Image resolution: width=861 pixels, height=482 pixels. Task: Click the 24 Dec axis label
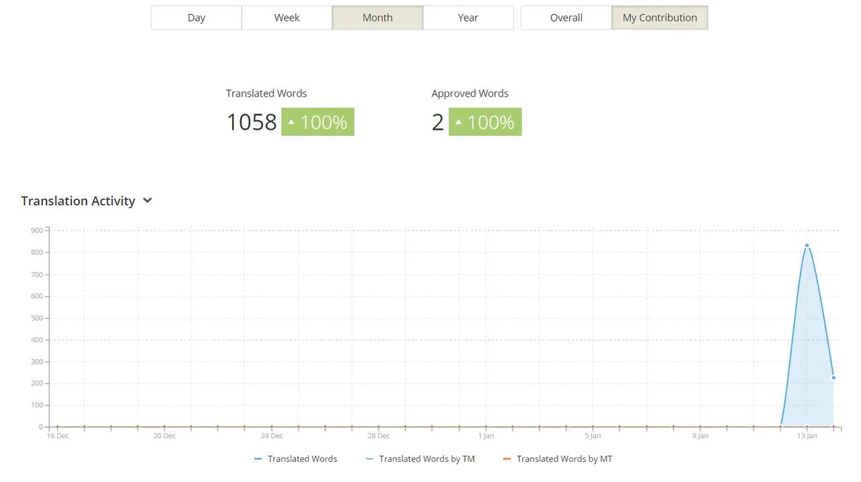point(272,436)
